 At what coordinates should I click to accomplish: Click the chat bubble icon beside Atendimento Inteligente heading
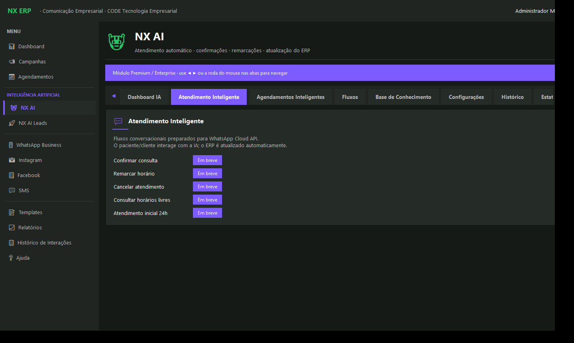coord(118,121)
